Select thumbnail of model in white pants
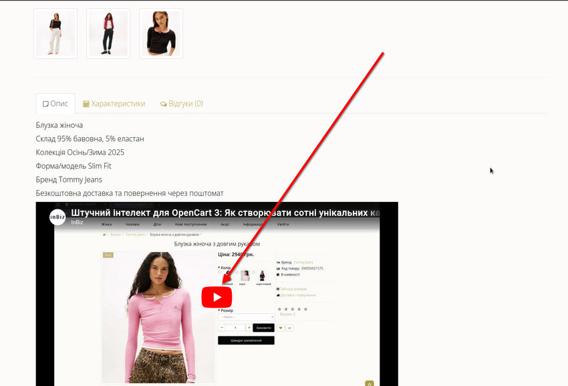Screen dimensions: 568x386 click(55, 33)
